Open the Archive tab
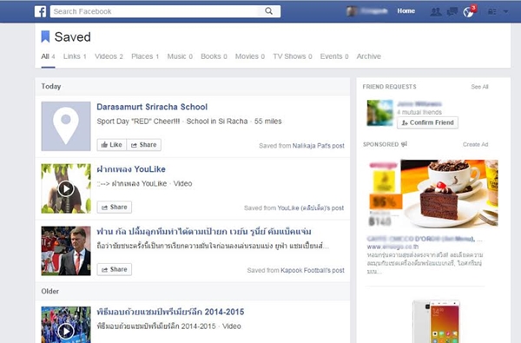This screenshot has height=343, width=521. 368,56
